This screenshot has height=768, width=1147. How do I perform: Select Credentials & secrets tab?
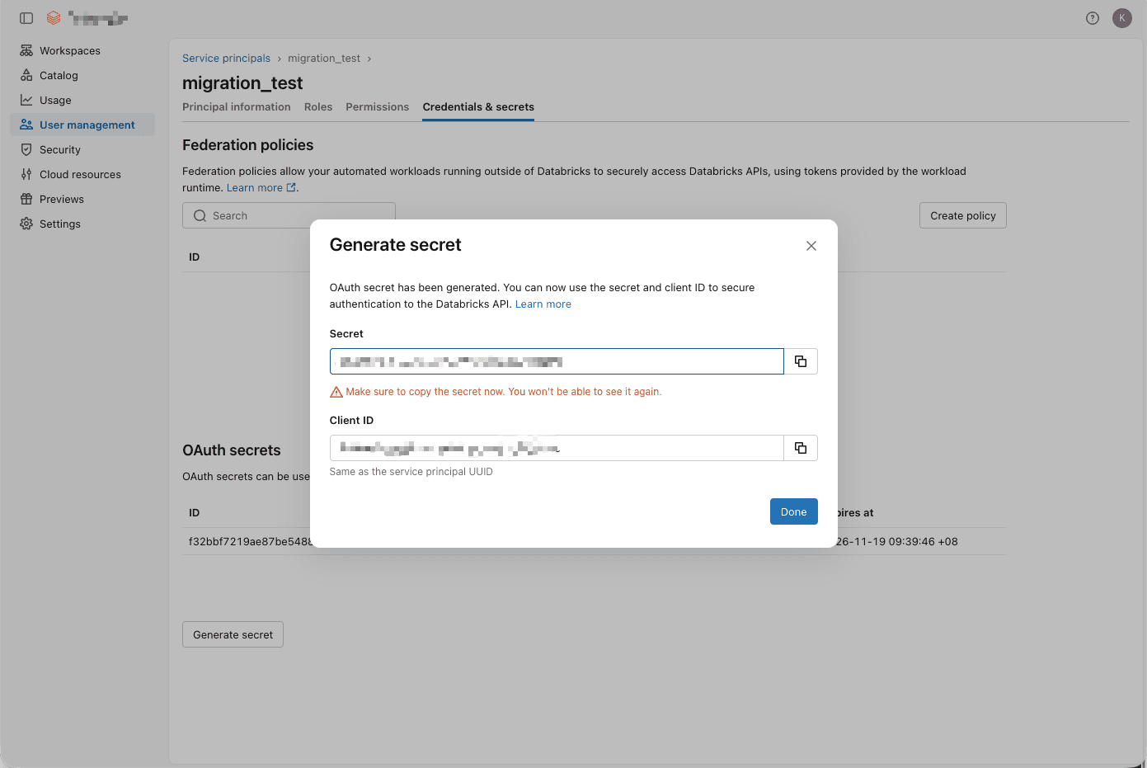(x=478, y=107)
